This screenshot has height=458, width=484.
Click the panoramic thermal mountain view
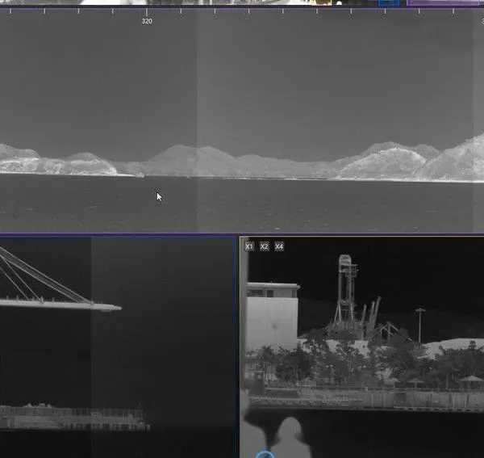pyautogui.click(x=242, y=121)
